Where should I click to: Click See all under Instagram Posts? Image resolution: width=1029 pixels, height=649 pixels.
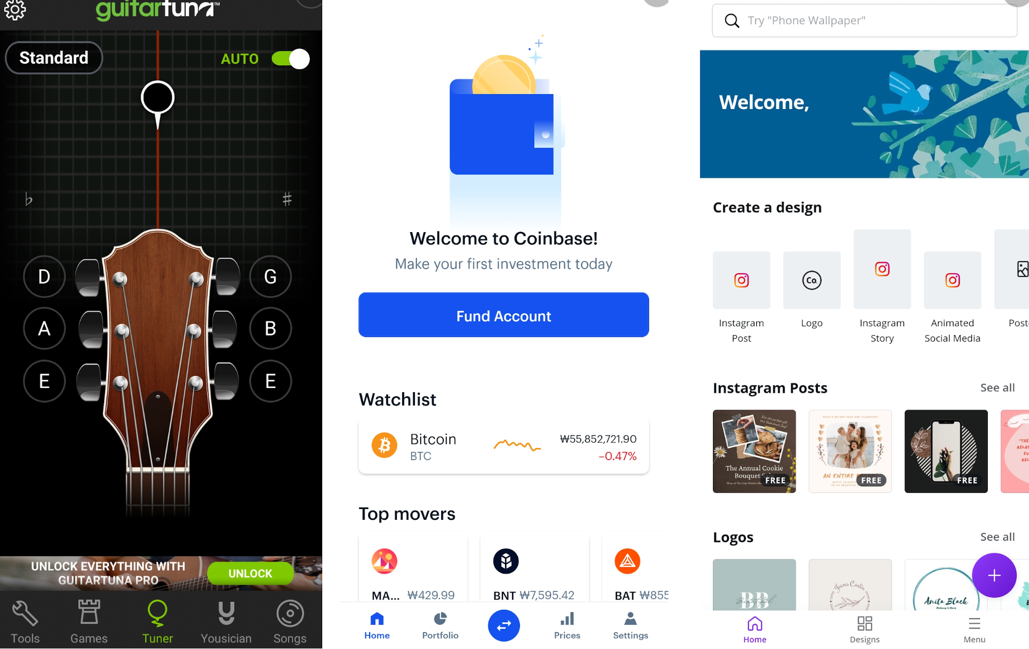(997, 388)
